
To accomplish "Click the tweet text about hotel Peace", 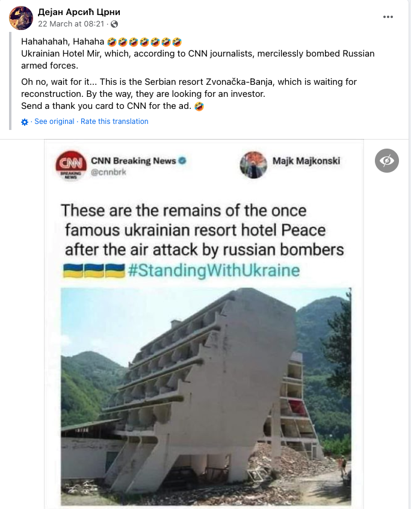I will [202, 230].
